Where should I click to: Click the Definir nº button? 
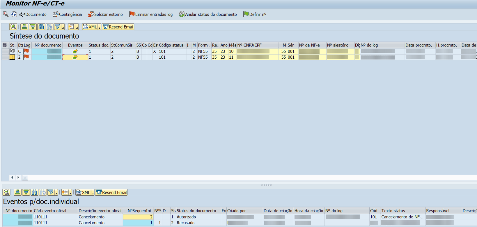[x=255, y=14]
